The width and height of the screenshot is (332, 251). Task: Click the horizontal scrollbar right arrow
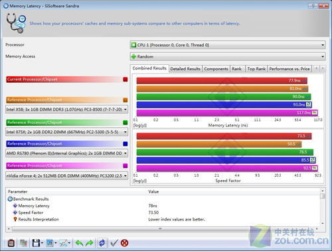click(x=317, y=228)
